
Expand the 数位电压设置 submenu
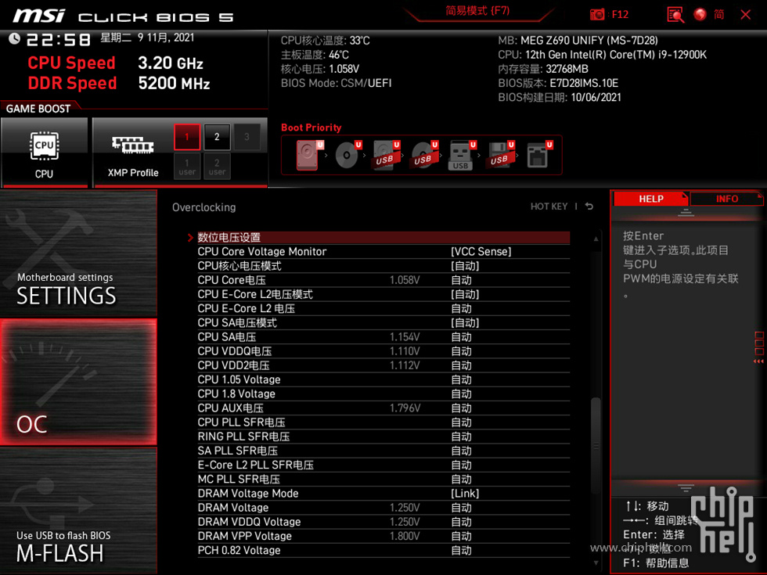click(x=383, y=237)
